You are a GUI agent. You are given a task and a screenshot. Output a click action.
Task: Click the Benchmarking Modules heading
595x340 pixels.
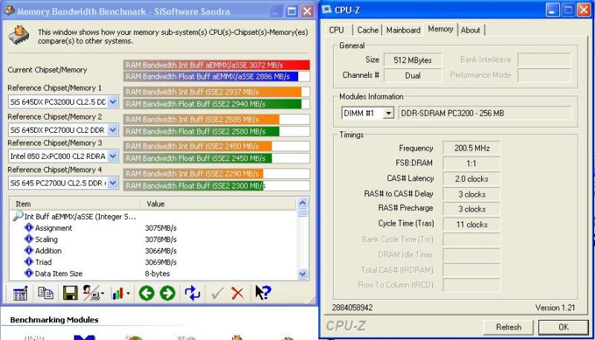pos(54,319)
